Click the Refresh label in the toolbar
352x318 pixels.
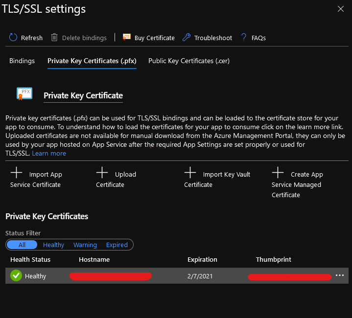pyautogui.click(x=32, y=38)
